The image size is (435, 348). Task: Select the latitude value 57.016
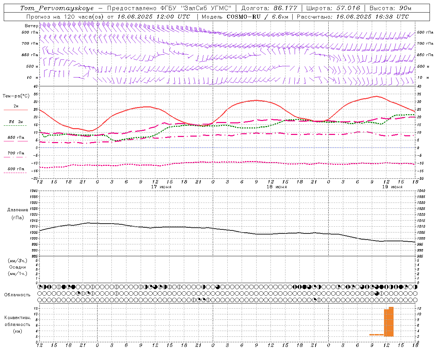(348, 8)
